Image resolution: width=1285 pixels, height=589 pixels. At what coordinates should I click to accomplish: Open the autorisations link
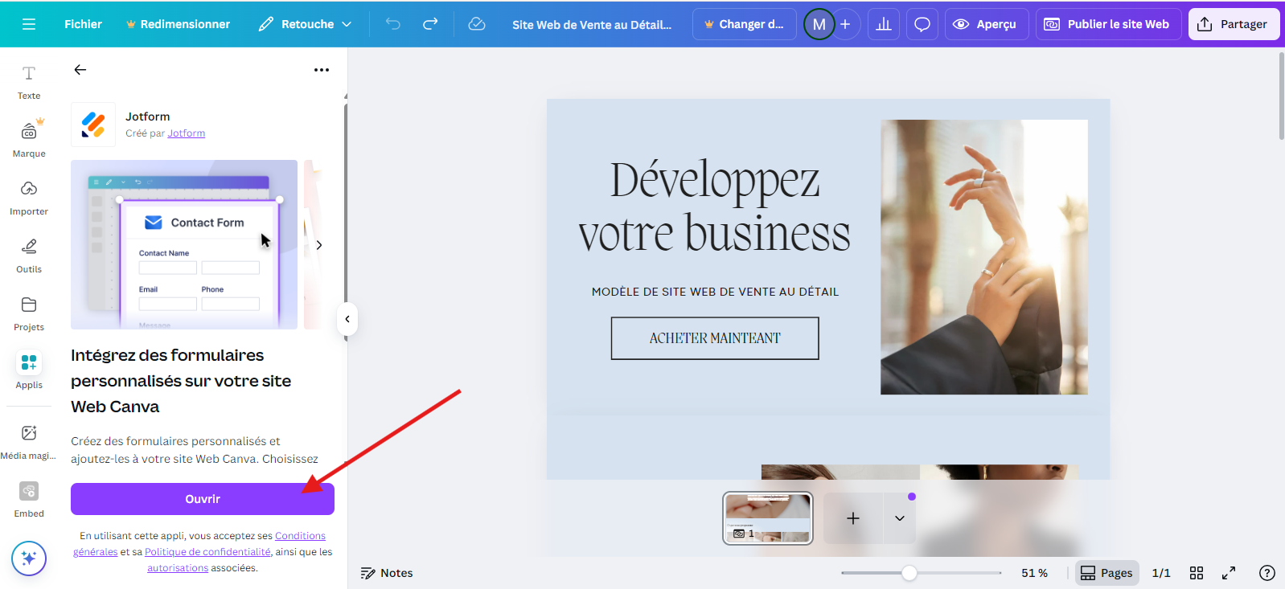[178, 568]
